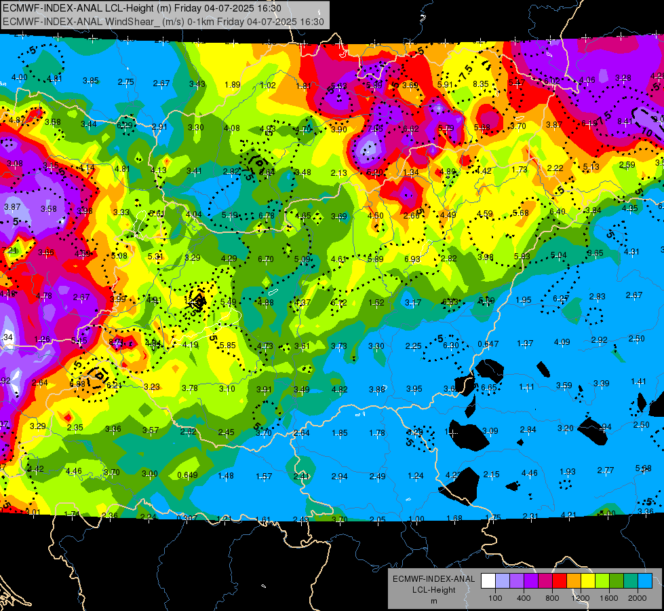Click wind shear value 4.50
Viewport: 664px width, 611px height.
(375, 216)
